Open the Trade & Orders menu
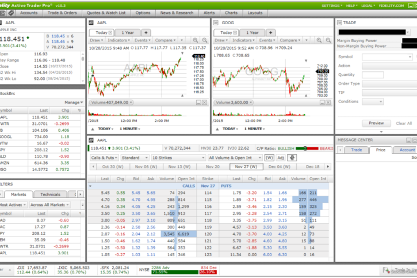Screen dimensions: 417x278 (x=62, y=13)
